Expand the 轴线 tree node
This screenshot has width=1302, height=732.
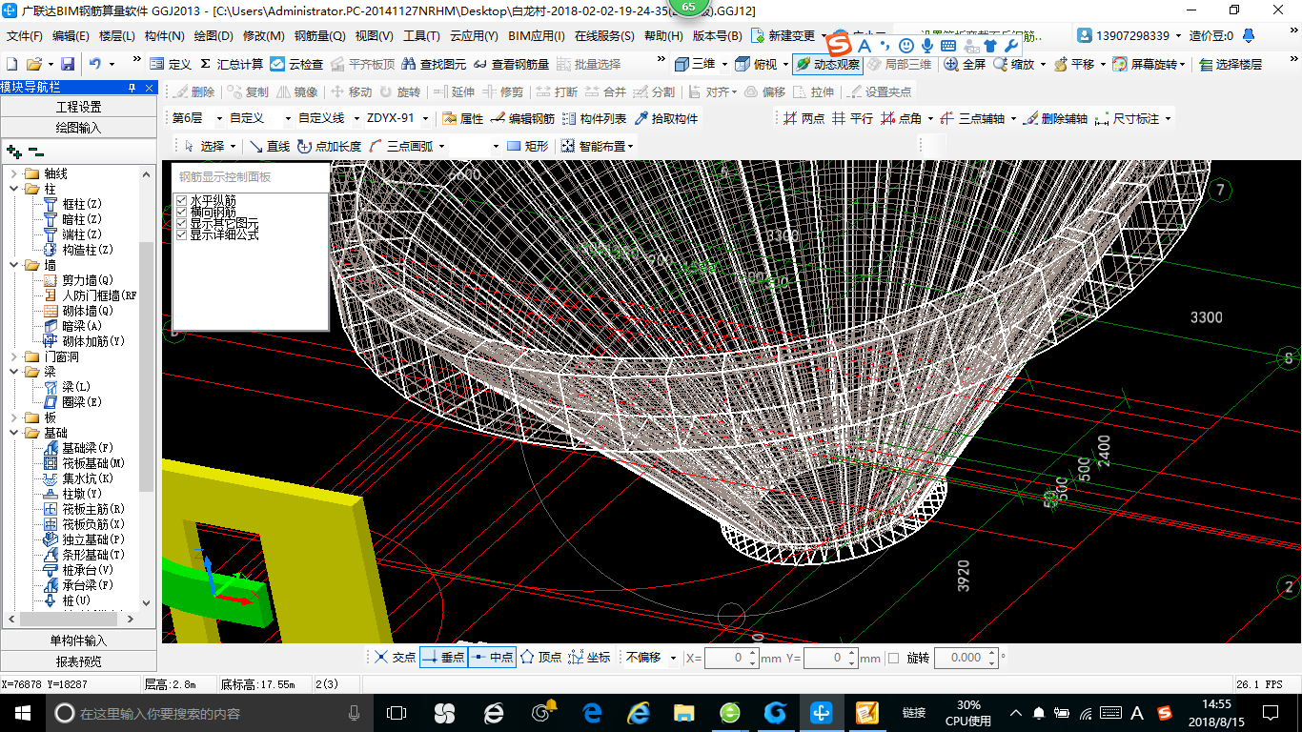pyautogui.click(x=14, y=173)
